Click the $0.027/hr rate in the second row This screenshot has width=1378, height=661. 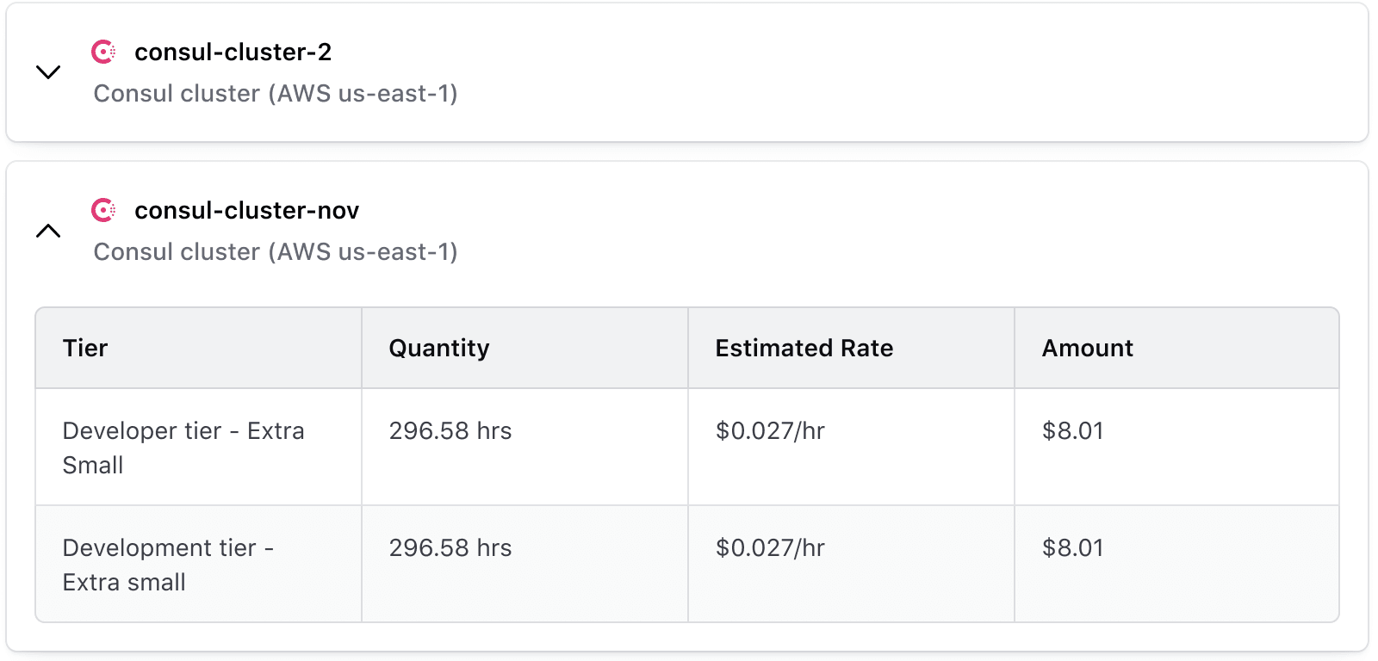pyautogui.click(x=769, y=547)
